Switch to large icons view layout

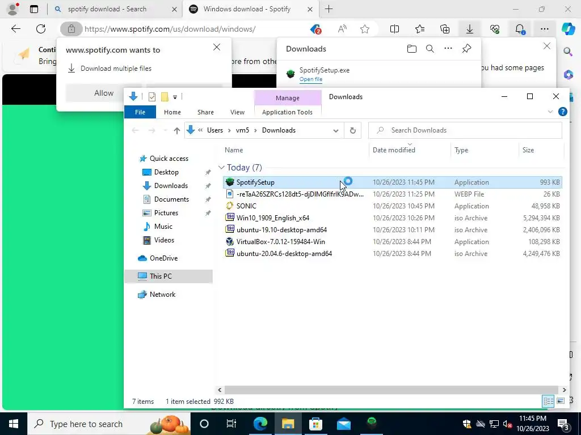pyautogui.click(x=561, y=401)
